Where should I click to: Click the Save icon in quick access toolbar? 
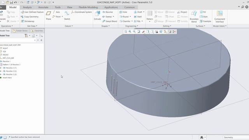coord(11,2)
